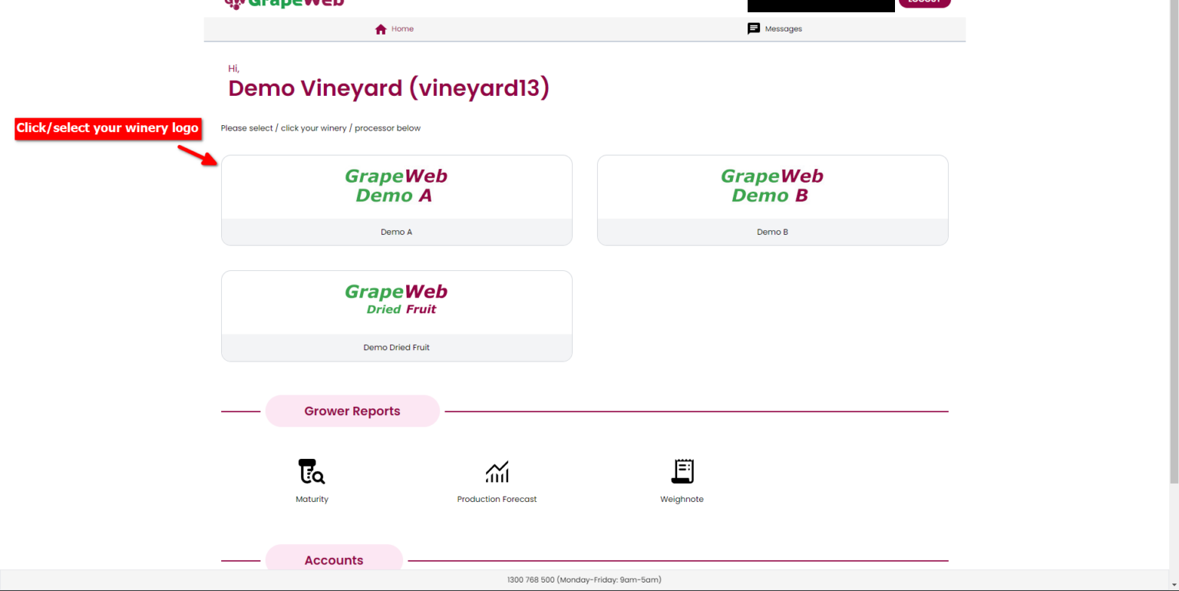
Task: Click the Maturity text label
Action: click(312, 500)
